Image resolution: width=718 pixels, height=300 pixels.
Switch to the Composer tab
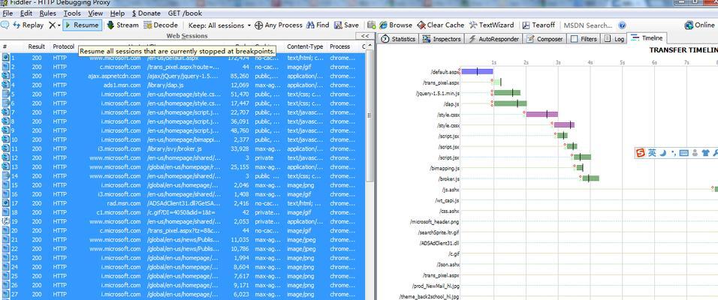tap(545, 39)
